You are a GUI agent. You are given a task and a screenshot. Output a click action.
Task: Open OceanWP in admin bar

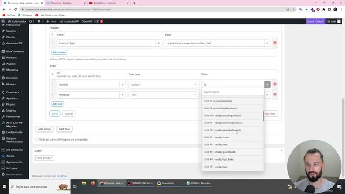[87, 22]
